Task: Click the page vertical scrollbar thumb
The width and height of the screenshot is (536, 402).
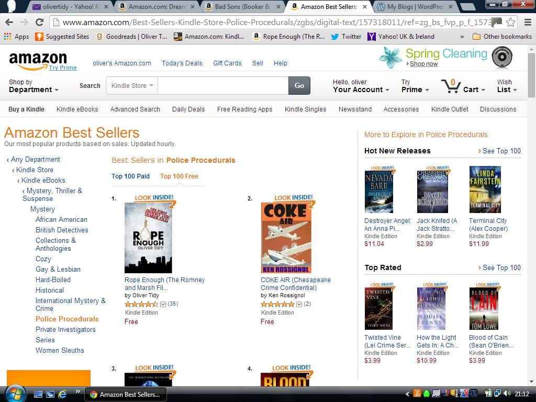Action: click(x=532, y=75)
